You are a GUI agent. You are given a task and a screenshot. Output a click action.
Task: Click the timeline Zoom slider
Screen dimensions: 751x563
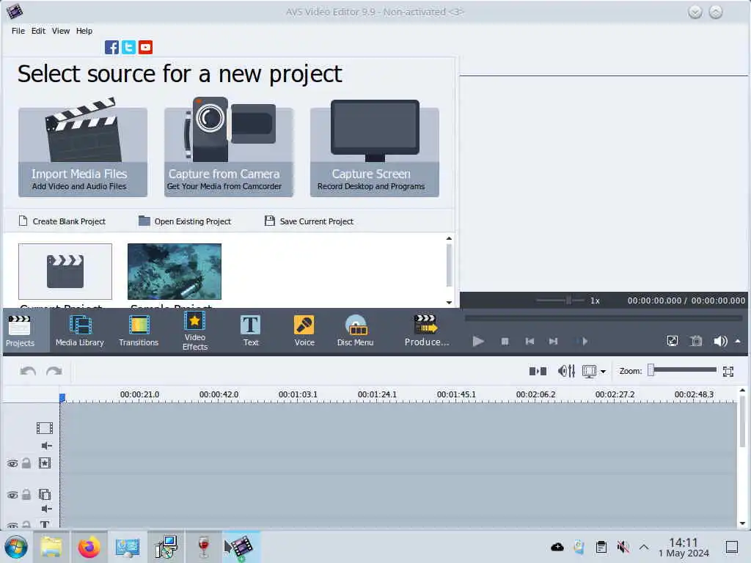pos(683,370)
